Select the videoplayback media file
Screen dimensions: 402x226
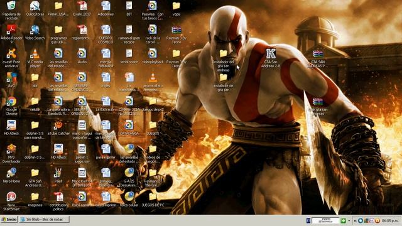[153, 56]
